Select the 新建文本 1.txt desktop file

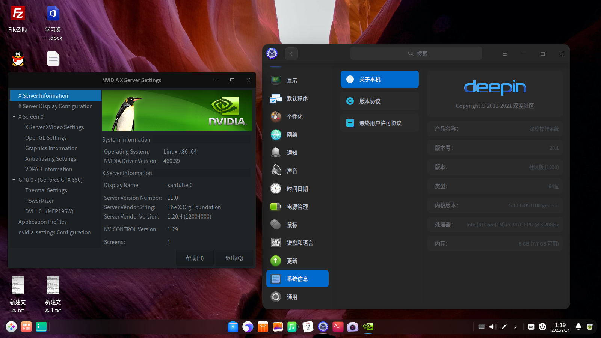point(53,295)
